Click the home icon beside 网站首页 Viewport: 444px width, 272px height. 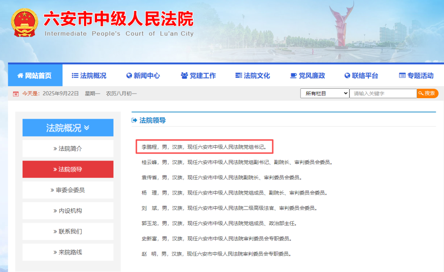click(x=20, y=76)
